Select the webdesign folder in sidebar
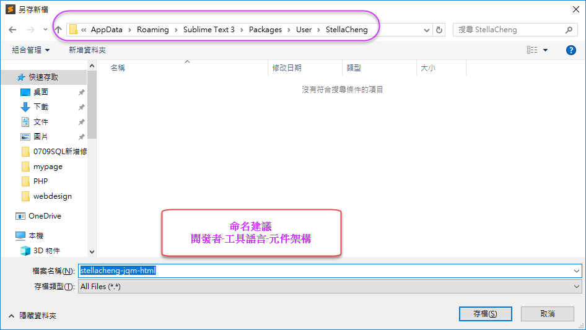 (x=52, y=196)
